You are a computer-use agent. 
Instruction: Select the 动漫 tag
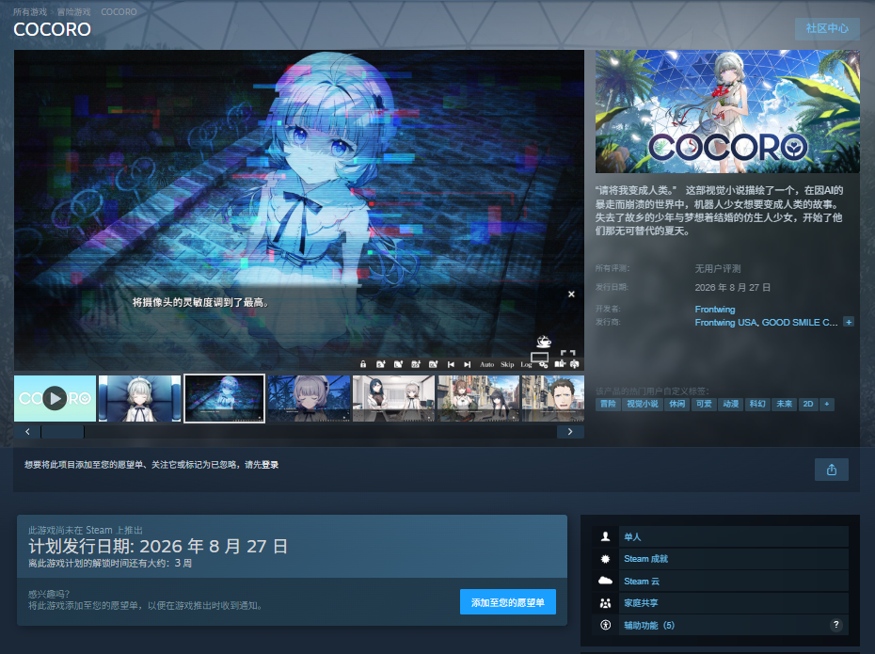731,404
